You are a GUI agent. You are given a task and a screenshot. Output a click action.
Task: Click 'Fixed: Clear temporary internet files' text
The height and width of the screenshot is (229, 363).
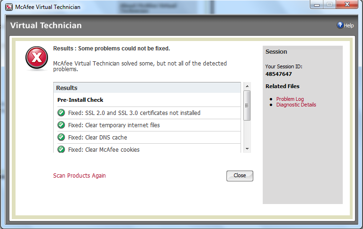click(x=114, y=125)
